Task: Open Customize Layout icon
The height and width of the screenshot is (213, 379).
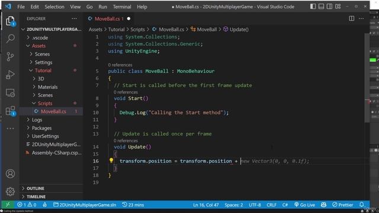Action: click(338, 7)
